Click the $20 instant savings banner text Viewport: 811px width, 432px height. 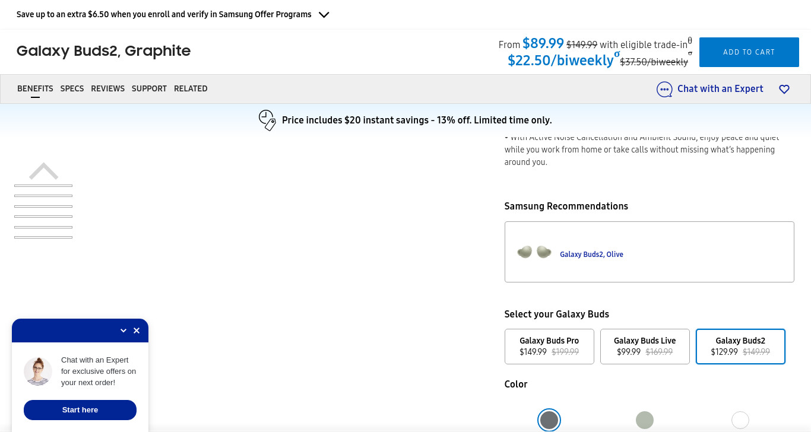coord(417,120)
